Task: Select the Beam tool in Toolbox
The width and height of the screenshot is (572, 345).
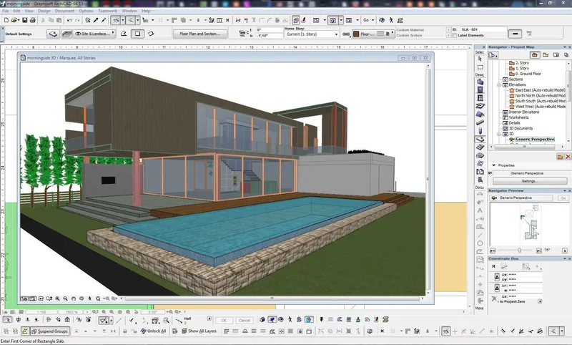Action: (x=480, y=122)
